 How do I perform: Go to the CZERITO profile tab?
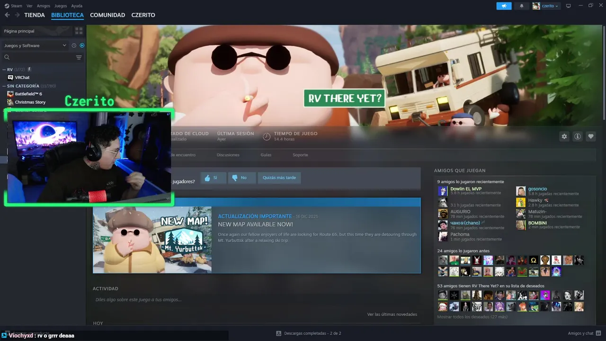143,15
